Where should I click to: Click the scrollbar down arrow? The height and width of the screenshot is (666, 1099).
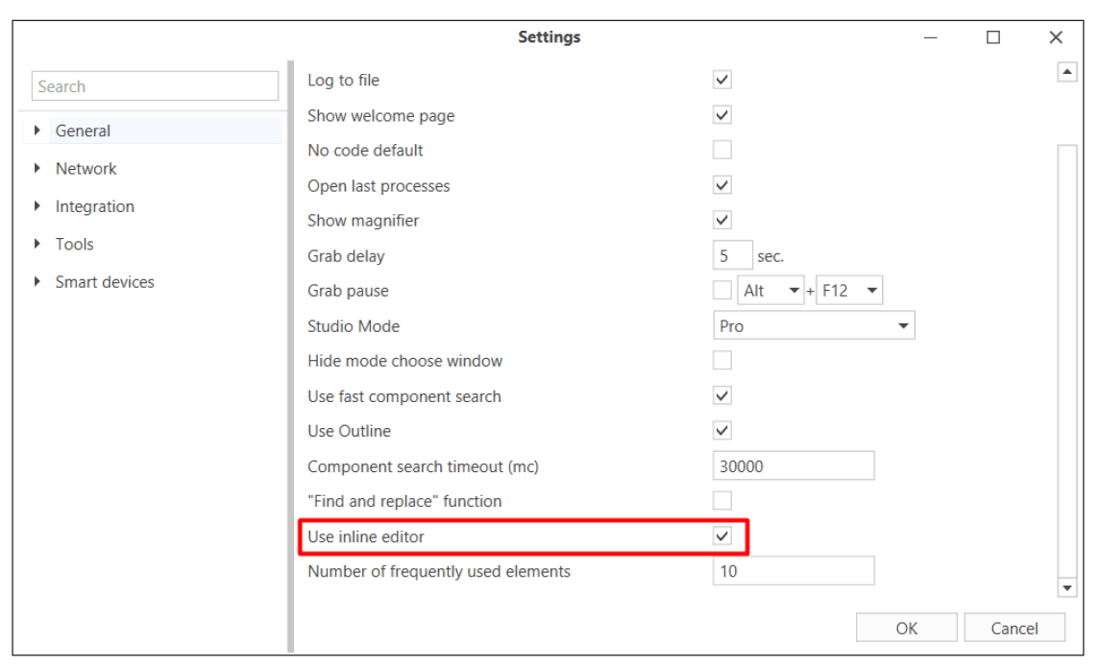coord(1066,587)
